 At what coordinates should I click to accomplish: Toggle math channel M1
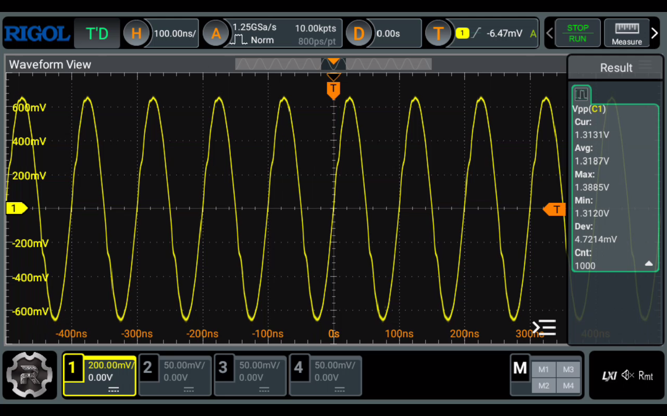544,370
